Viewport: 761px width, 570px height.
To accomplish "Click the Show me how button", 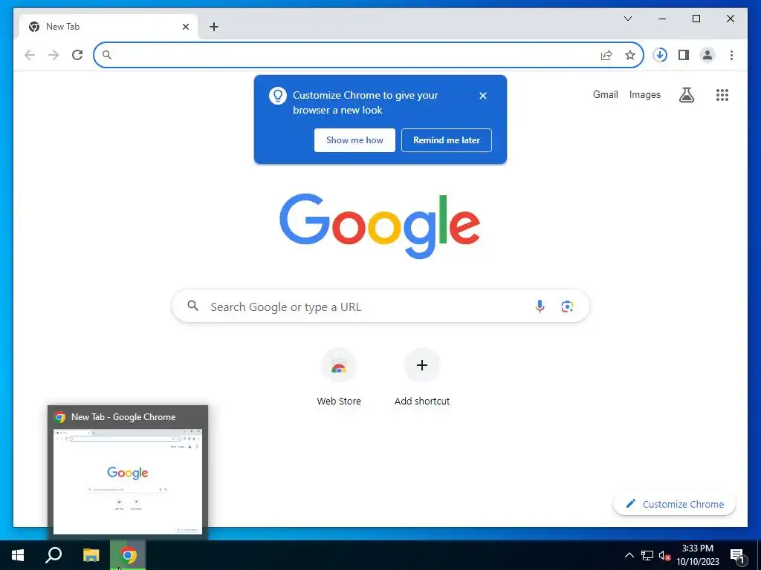I will click(354, 140).
